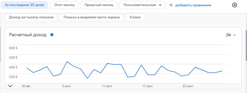Select the Клики metric chip
This screenshot has width=247, height=93.
coord(135,17)
